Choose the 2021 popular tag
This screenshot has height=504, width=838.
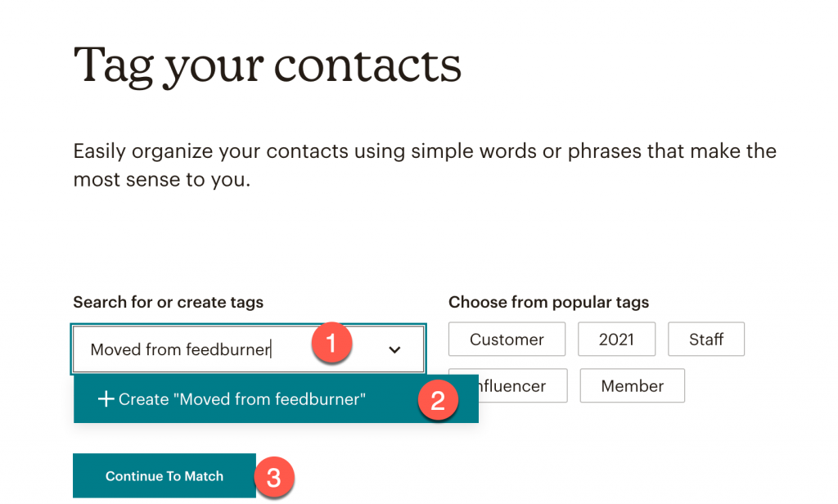click(x=616, y=339)
